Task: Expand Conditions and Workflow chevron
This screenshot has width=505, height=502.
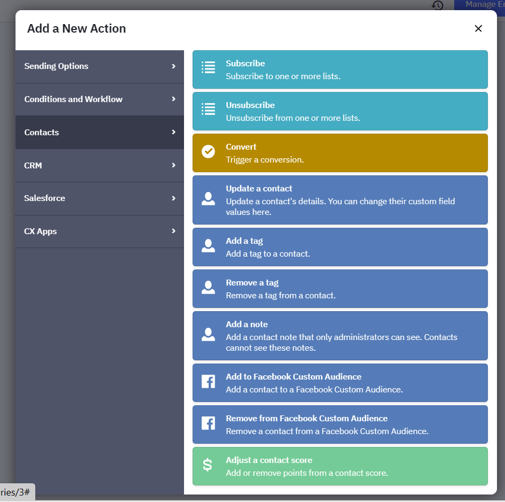Action: click(173, 99)
